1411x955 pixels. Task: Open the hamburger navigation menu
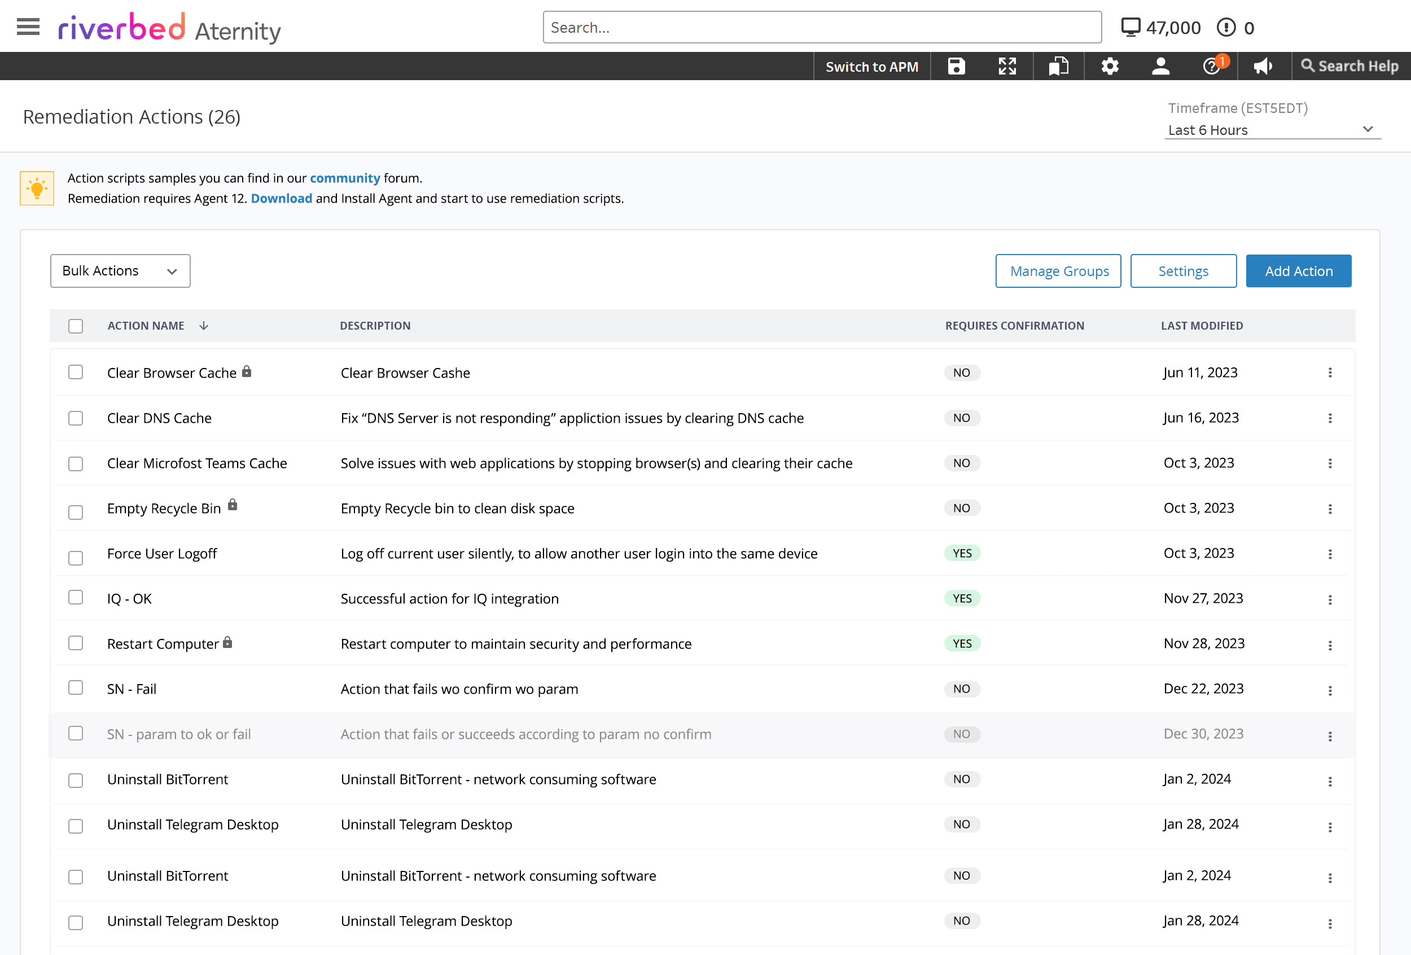pyautogui.click(x=28, y=27)
